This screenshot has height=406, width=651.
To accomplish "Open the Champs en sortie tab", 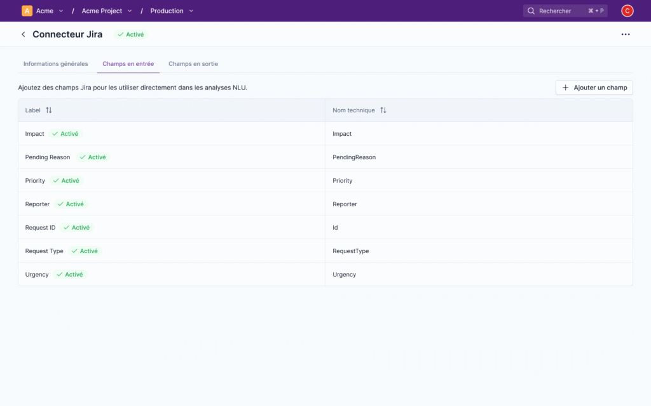I will [193, 63].
